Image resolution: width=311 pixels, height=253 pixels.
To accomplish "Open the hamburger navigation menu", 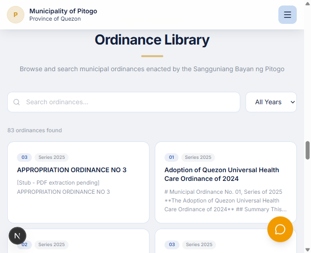I will click(288, 15).
